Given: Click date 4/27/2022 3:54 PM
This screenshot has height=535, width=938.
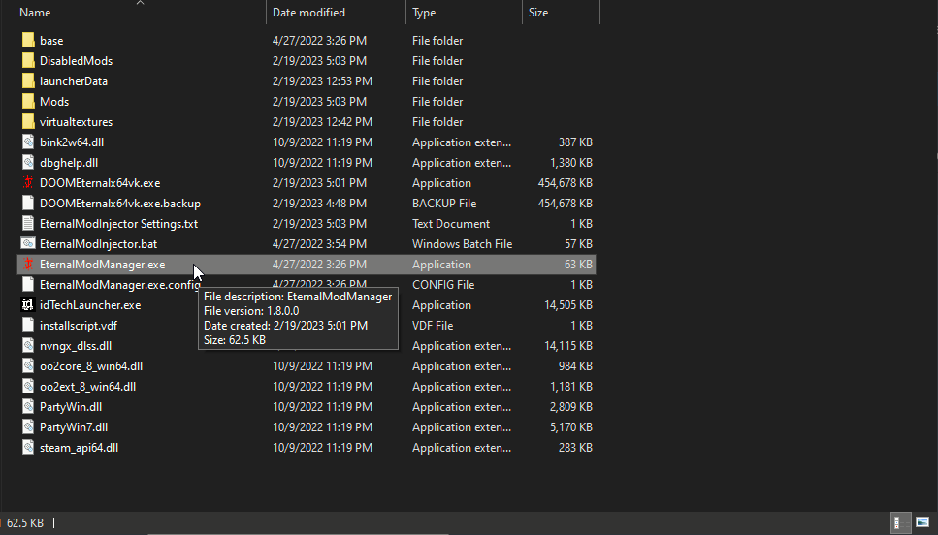Looking at the screenshot, I should click(x=319, y=244).
